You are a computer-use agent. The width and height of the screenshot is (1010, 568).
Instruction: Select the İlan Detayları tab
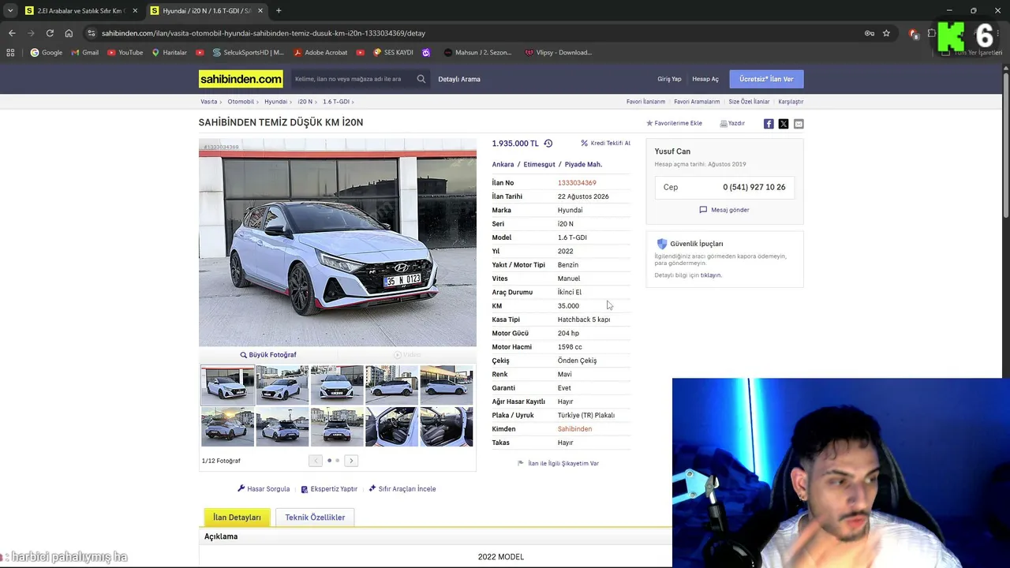point(237,518)
